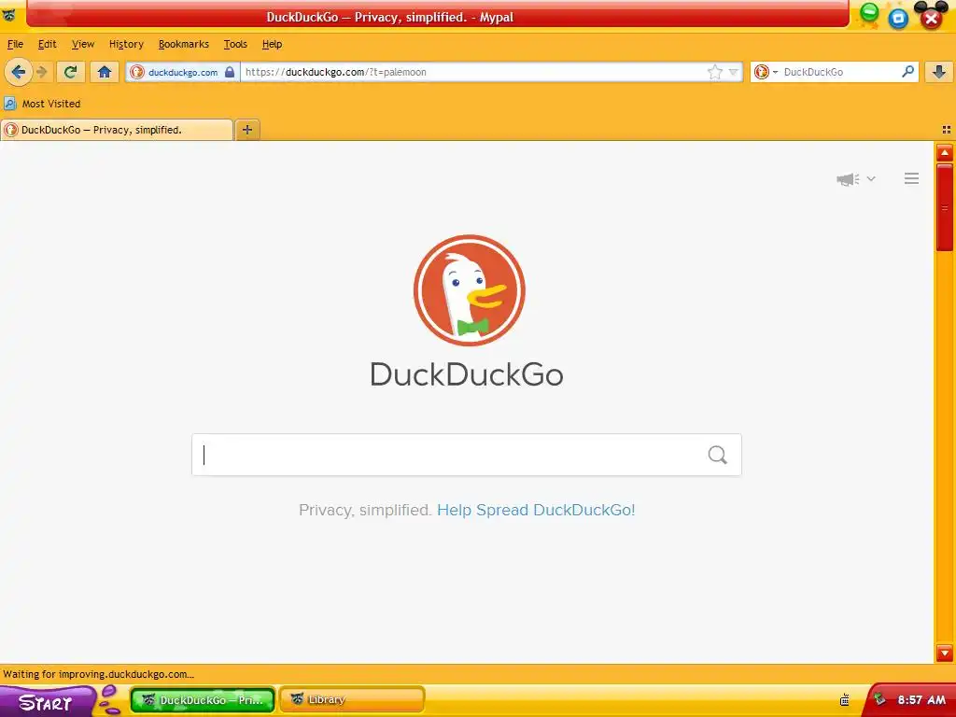Open the DuckDuckGo hamburger menu

(911, 178)
